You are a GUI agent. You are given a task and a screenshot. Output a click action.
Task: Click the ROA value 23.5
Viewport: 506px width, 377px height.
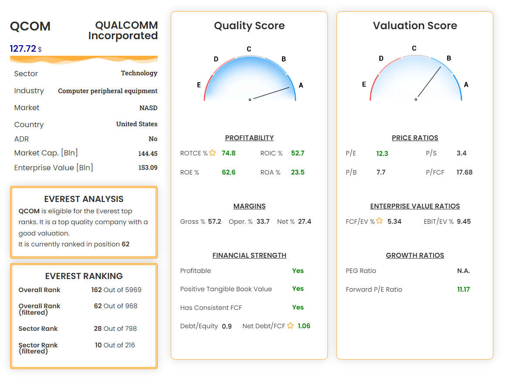(298, 172)
